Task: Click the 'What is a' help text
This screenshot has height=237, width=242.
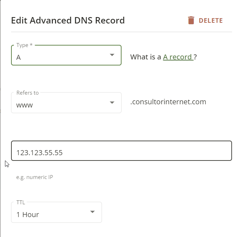Action: point(145,57)
